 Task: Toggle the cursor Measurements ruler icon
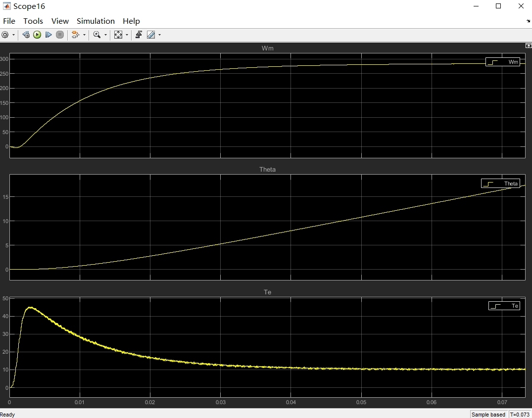[x=151, y=35]
